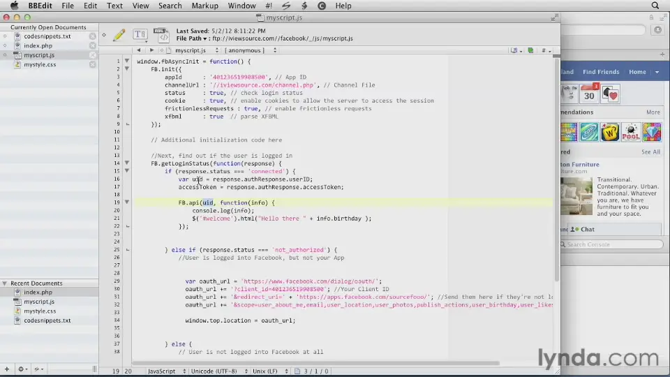
Task: Add a new tab in browser window
Action: point(662,54)
